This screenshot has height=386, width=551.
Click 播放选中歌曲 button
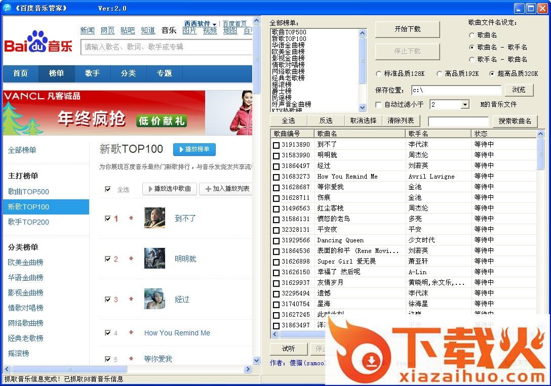coord(170,189)
